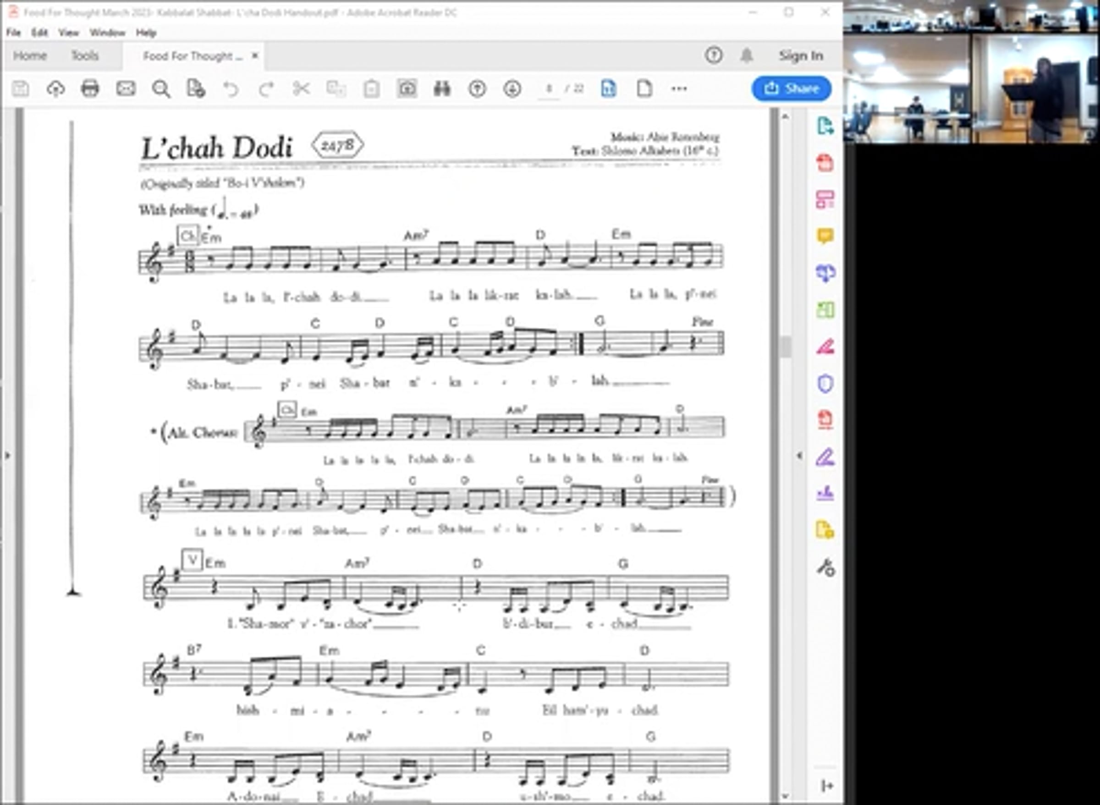Switch to the Tools tab
1100x805 pixels.
pyautogui.click(x=85, y=55)
